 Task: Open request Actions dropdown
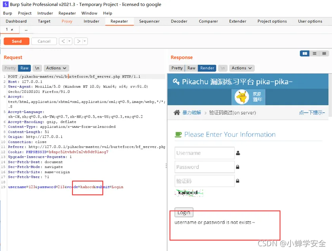pyautogui.click(x=56, y=68)
